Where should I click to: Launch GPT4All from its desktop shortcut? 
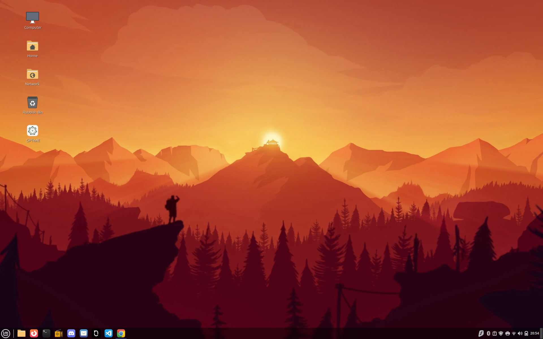point(33,131)
